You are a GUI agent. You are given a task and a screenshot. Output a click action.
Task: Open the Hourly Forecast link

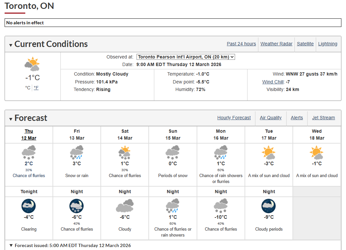(x=234, y=118)
